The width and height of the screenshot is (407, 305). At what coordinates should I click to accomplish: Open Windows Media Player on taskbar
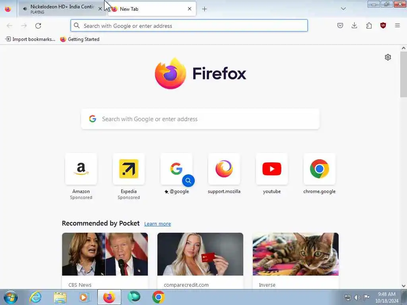84,297
